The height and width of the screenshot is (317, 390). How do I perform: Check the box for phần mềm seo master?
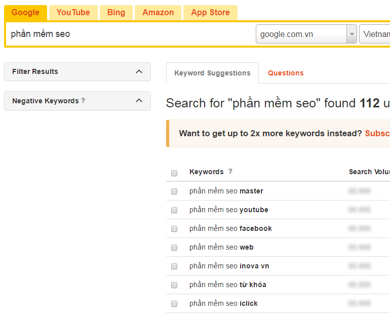click(x=174, y=191)
